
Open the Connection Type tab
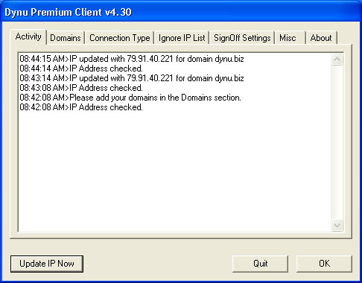[x=120, y=38]
